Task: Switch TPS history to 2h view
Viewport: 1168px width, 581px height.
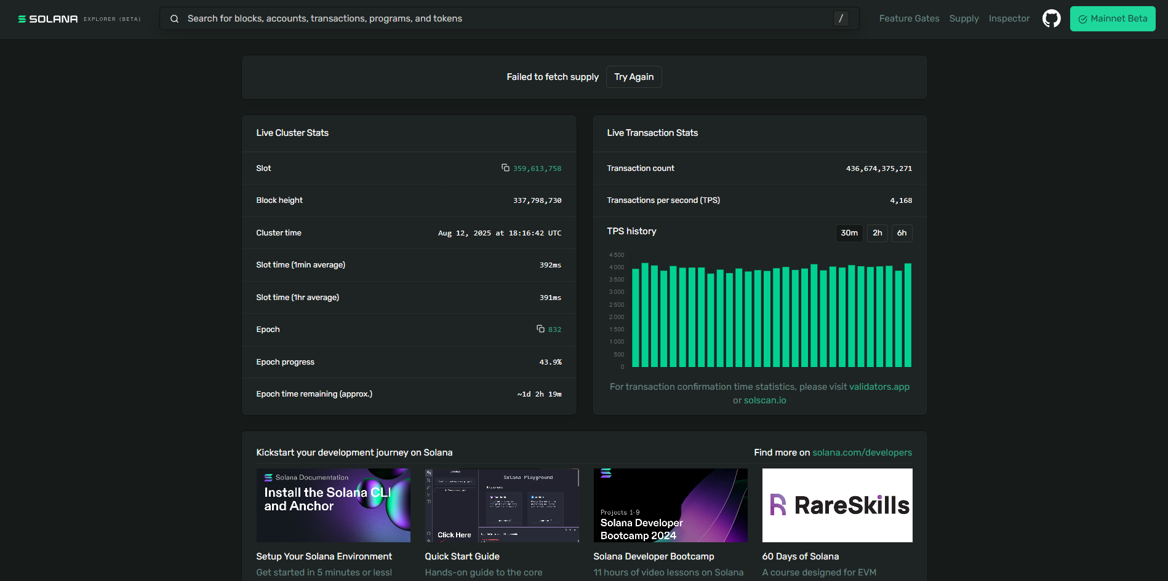Action: [877, 233]
